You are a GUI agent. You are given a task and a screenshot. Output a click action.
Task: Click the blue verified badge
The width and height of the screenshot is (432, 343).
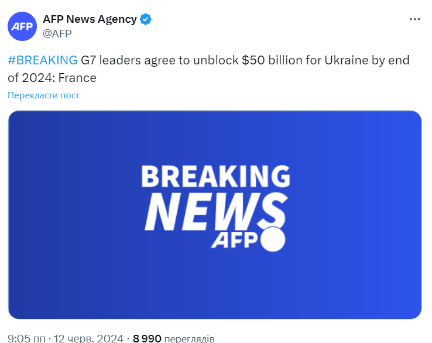pyautogui.click(x=146, y=19)
